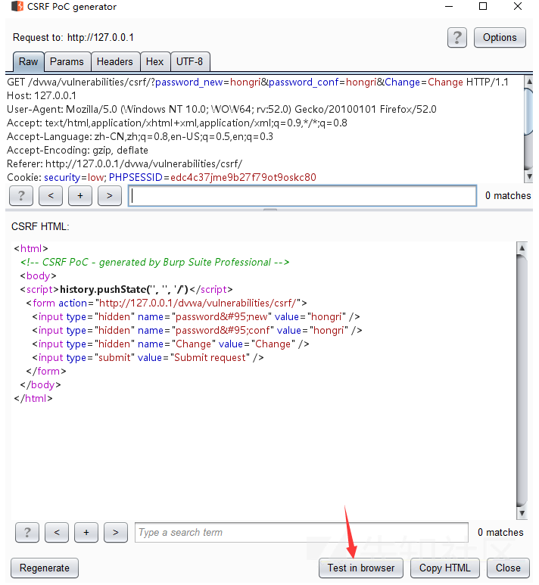The height and width of the screenshot is (585, 539).
Task: Click the 'Type a search term' field
Action: [x=301, y=532]
